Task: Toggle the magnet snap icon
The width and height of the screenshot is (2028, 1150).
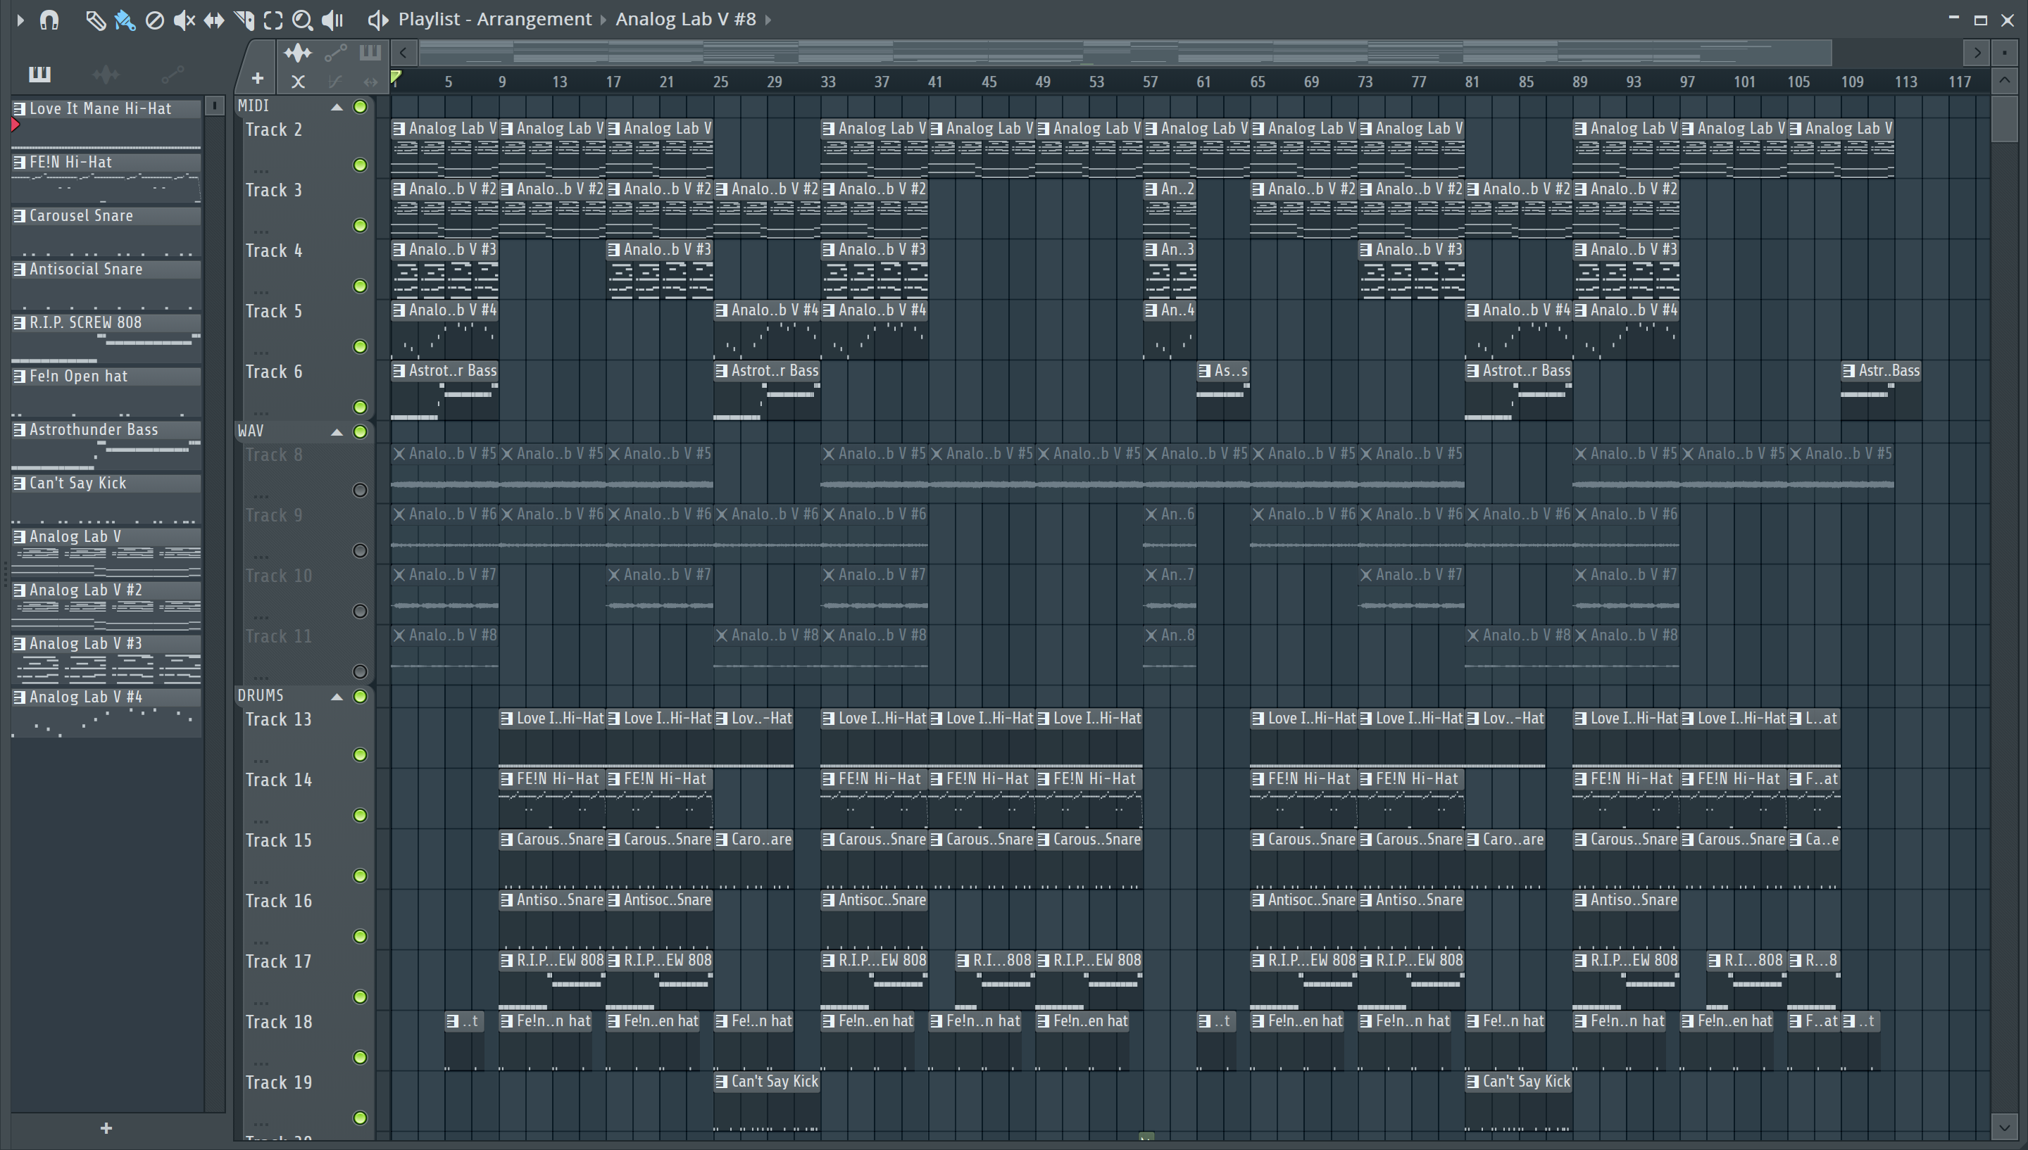Action: pyautogui.click(x=49, y=20)
